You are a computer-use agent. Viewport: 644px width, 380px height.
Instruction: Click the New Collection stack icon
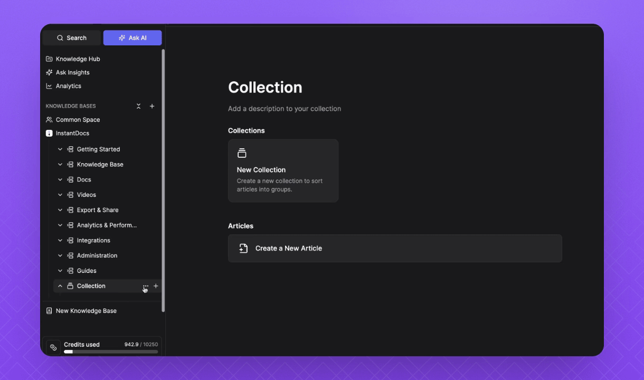(x=242, y=153)
